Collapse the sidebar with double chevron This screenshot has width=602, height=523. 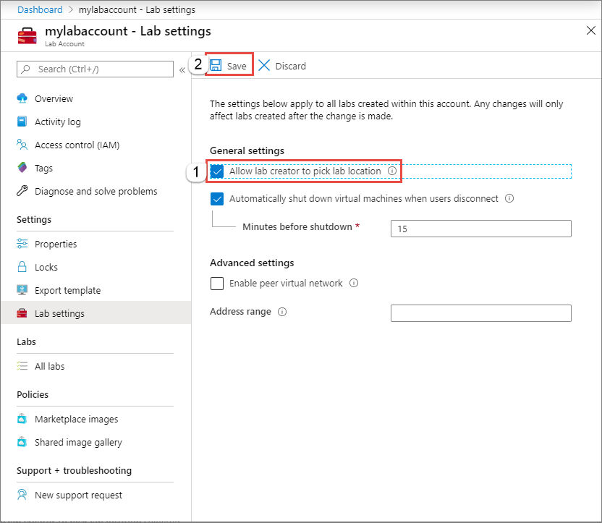click(182, 70)
